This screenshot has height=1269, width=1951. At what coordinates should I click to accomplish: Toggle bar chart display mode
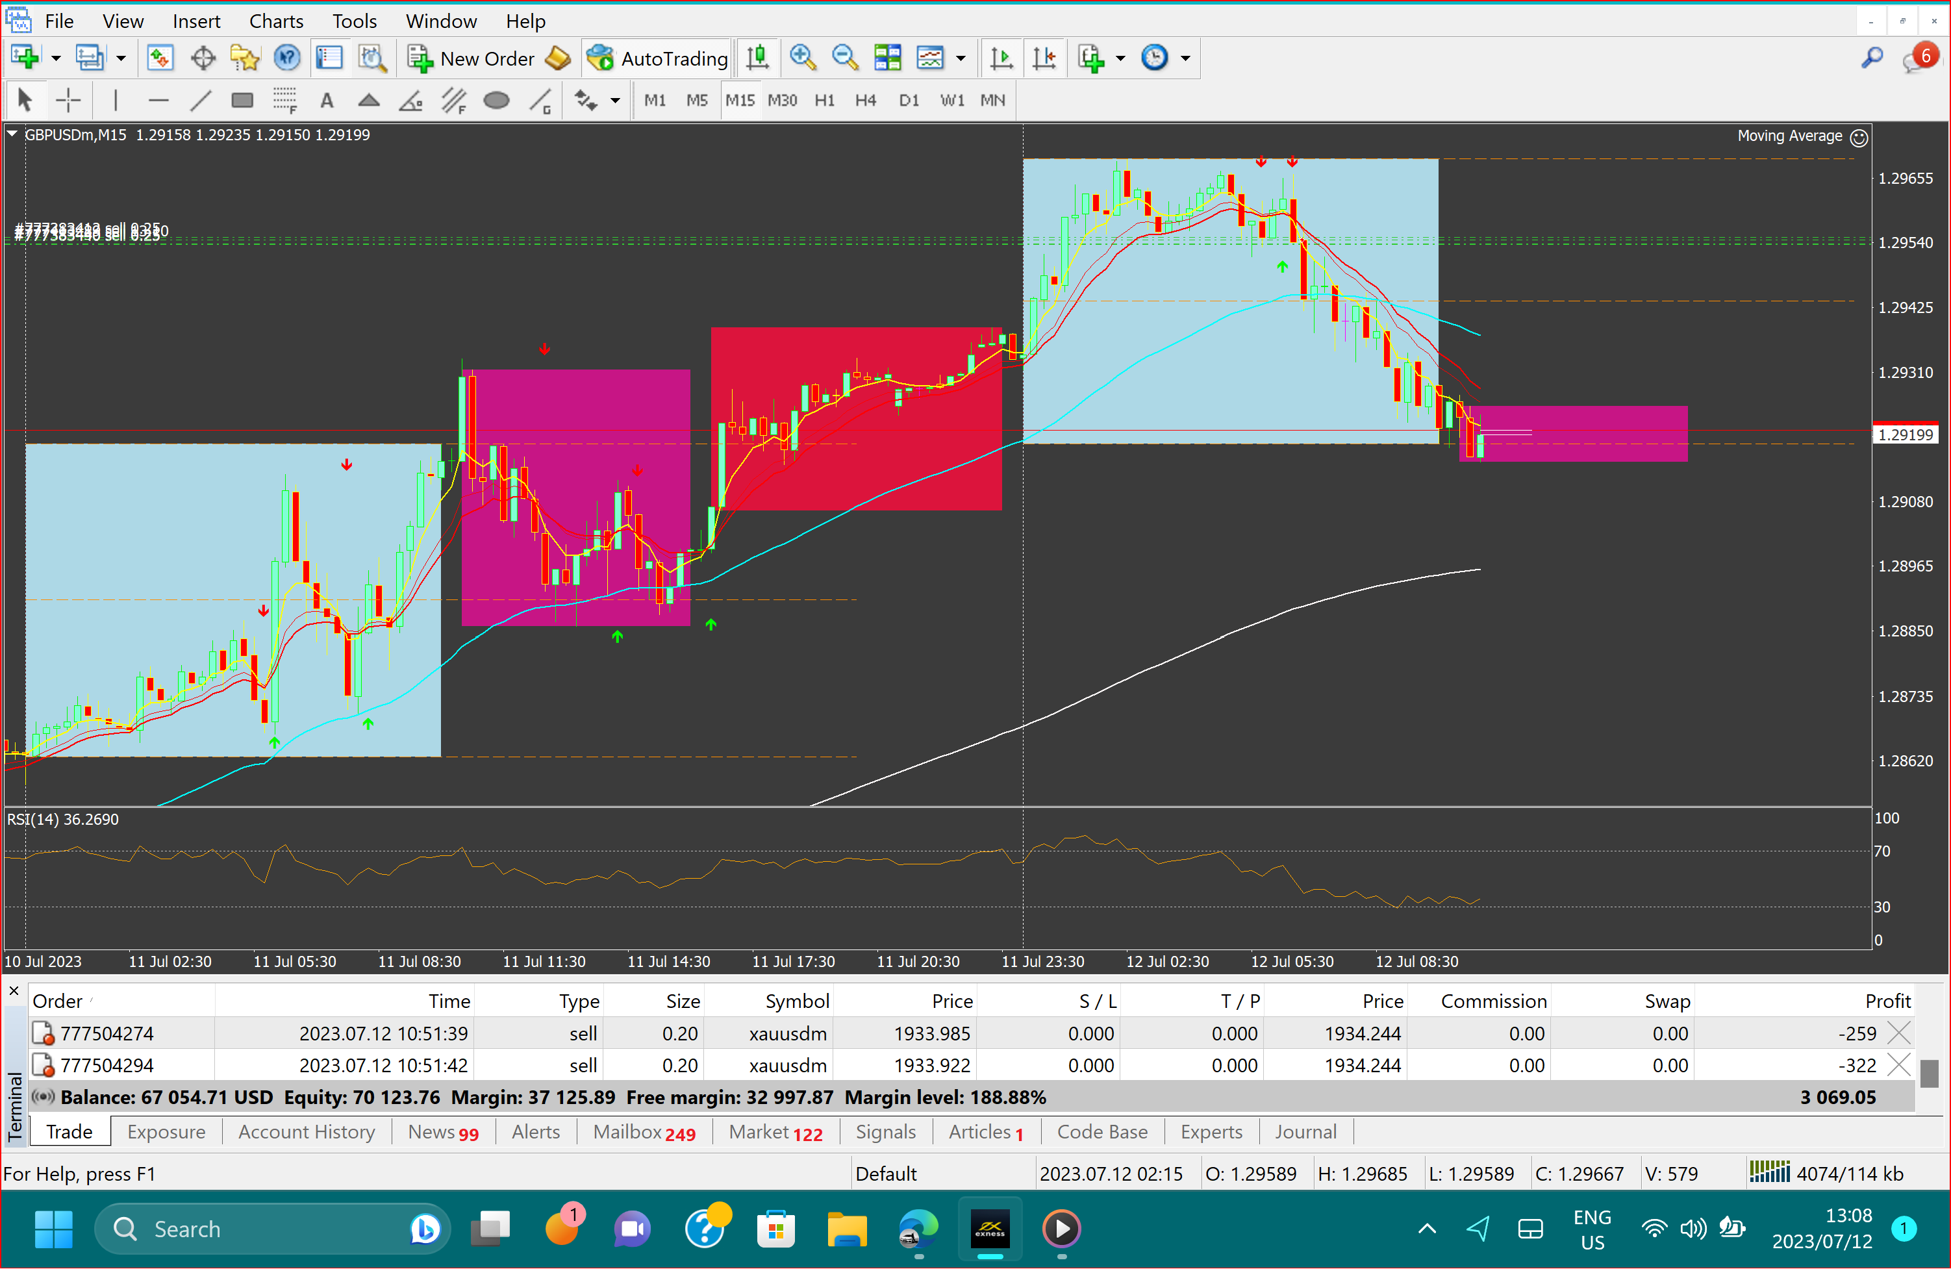click(x=757, y=57)
